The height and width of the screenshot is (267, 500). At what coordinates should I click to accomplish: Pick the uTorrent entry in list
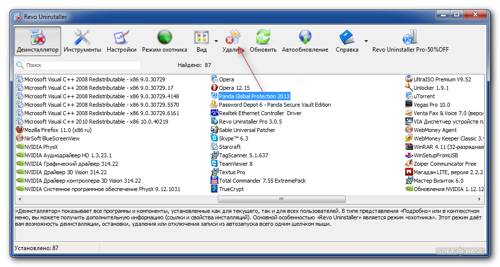pos(424,96)
